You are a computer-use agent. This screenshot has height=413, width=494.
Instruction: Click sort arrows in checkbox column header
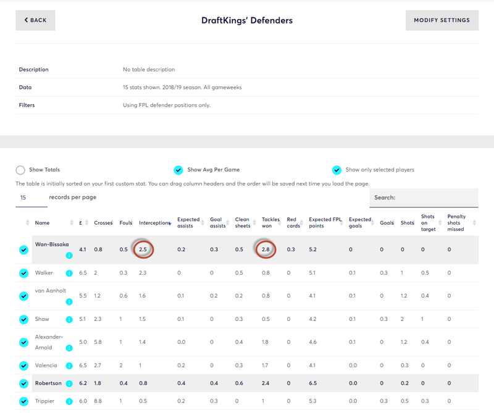point(27,223)
